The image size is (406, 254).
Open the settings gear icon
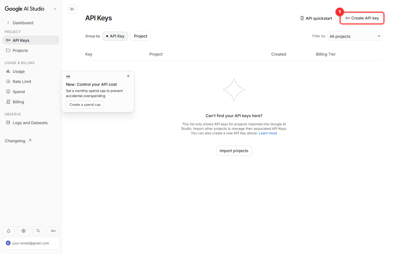(23, 231)
